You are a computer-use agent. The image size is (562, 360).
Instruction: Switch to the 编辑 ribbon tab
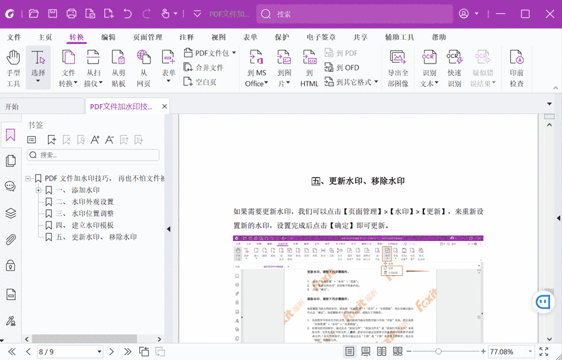click(x=108, y=37)
